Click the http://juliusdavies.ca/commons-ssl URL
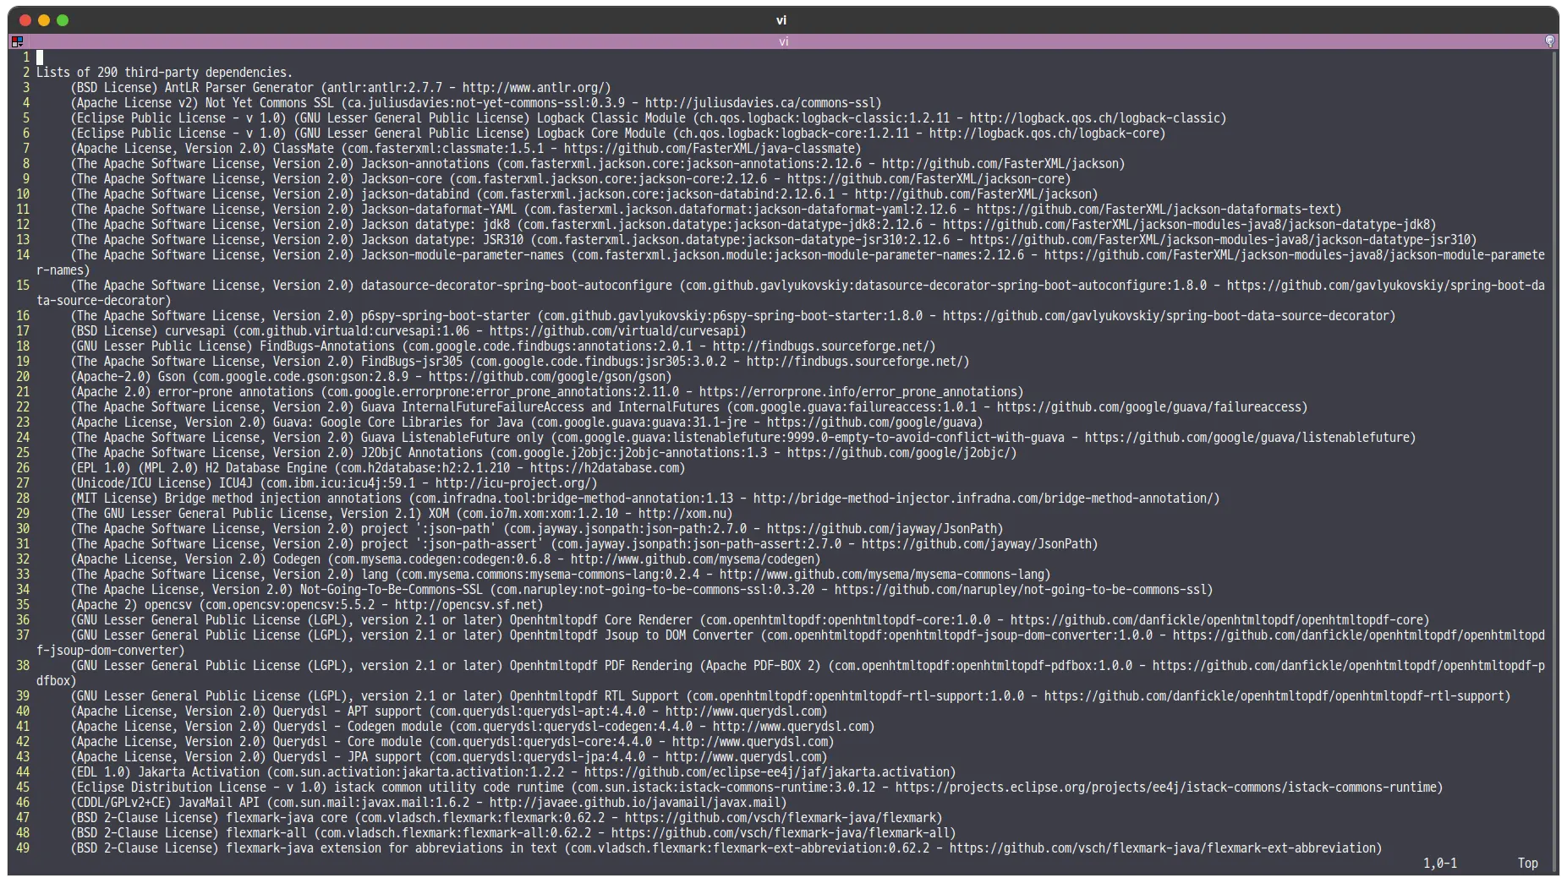 pyautogui.click(x=759, y=103)
